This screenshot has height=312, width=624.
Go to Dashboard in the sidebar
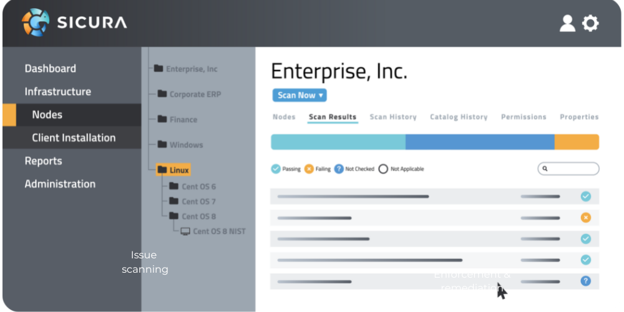[x=51, y=69]
